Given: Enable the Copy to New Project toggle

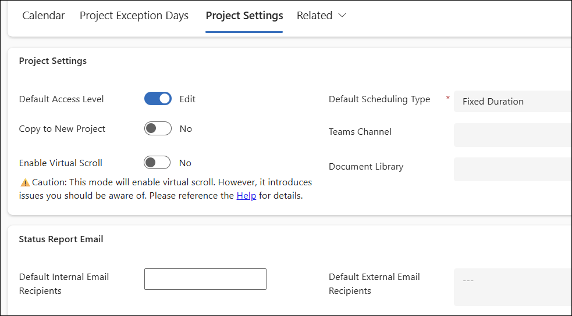Looking at the screenshot, I should click(158, 128).
